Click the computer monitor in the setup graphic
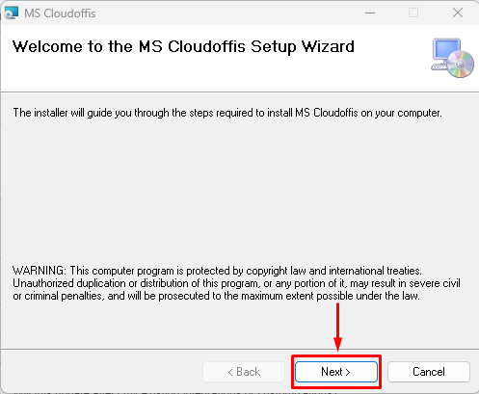This screenshot has width=479, height=394. pos(446,50)
